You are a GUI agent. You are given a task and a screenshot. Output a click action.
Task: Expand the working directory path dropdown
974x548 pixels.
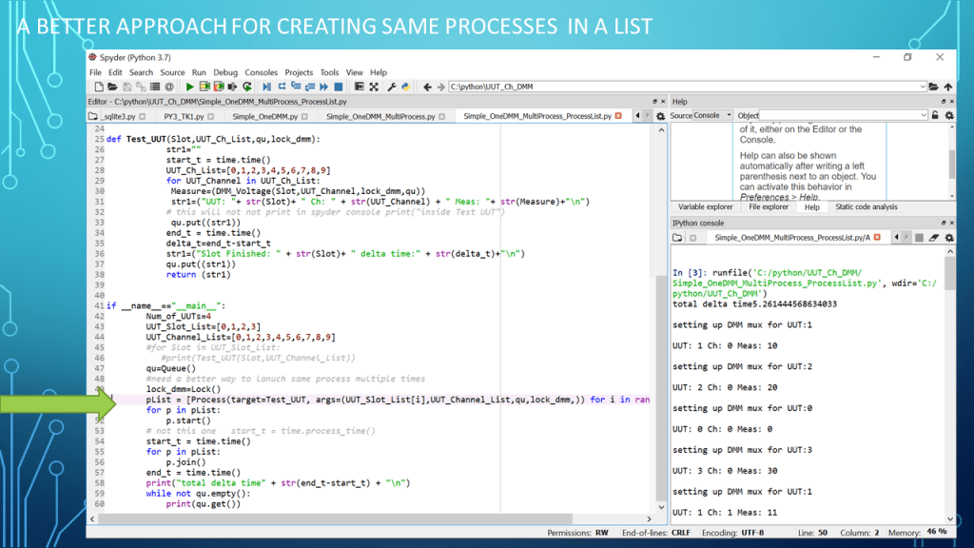923,87
